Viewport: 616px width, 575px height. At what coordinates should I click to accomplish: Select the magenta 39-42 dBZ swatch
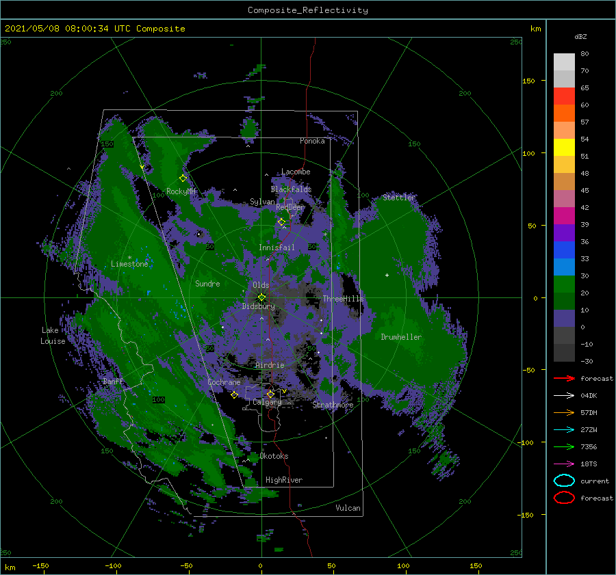pos(564,215)
